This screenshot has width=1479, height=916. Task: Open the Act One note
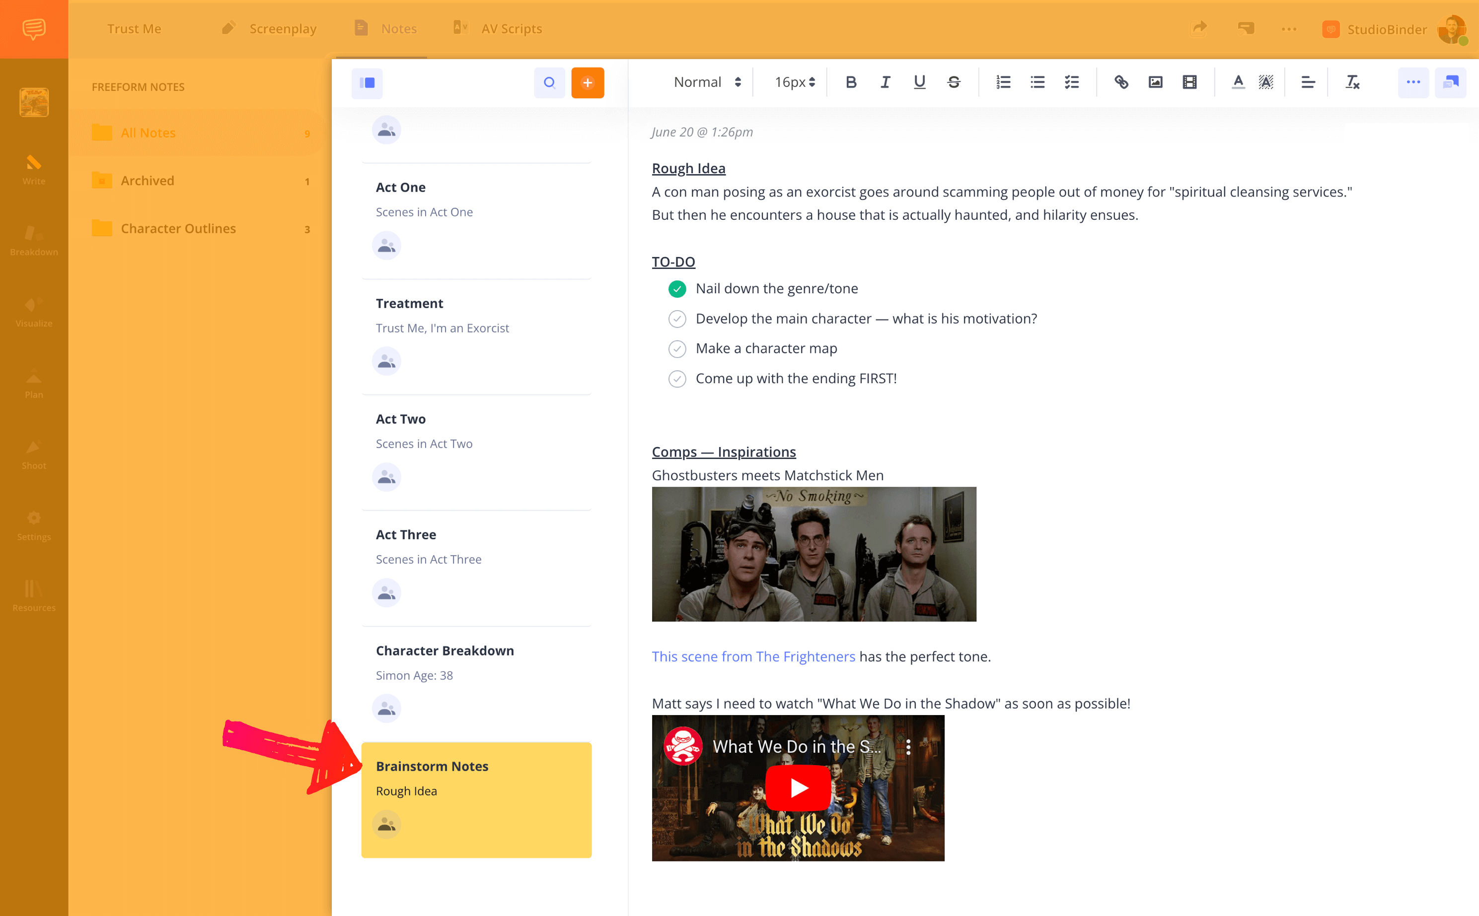click(x=477, y=221)
